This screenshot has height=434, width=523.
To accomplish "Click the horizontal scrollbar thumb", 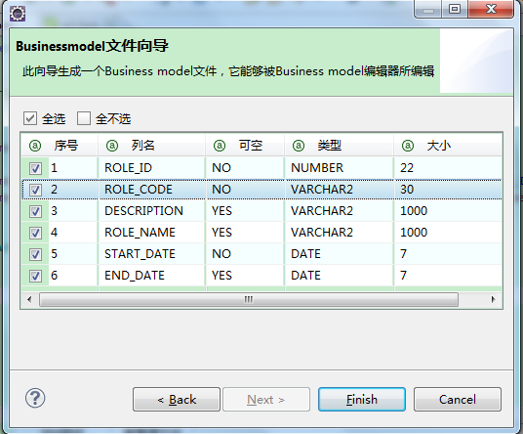I will (x=249, y=299).
